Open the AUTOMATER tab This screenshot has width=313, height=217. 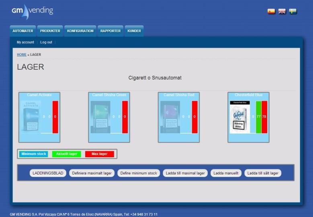23,31
